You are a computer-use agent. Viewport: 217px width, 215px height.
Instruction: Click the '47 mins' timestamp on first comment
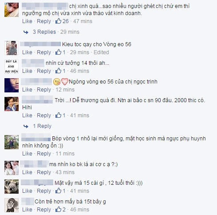coord(83,21)
